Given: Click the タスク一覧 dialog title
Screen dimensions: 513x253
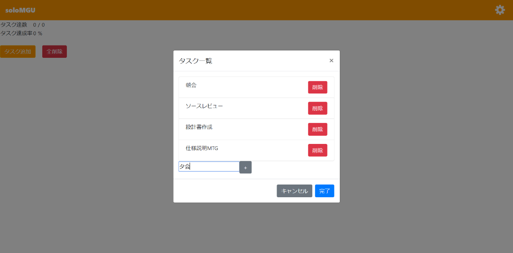Looking at the screenshot, I should [x=195, y=61].
